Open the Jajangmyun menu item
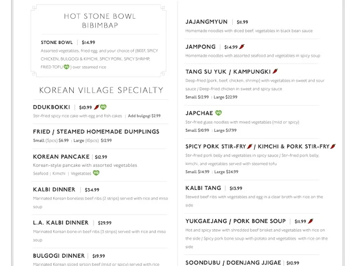This screenshot has height=266, width=355. pos(206,22)
